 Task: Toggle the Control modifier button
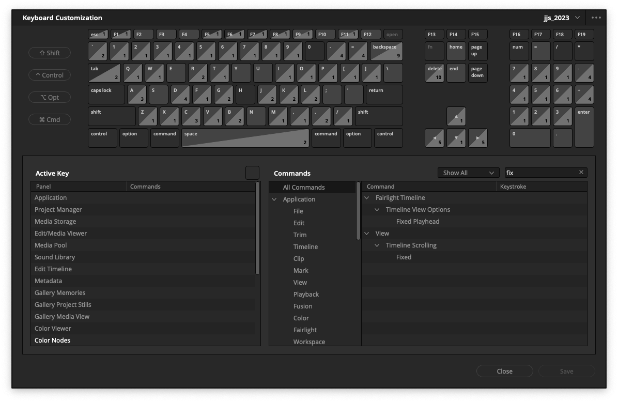50,75
